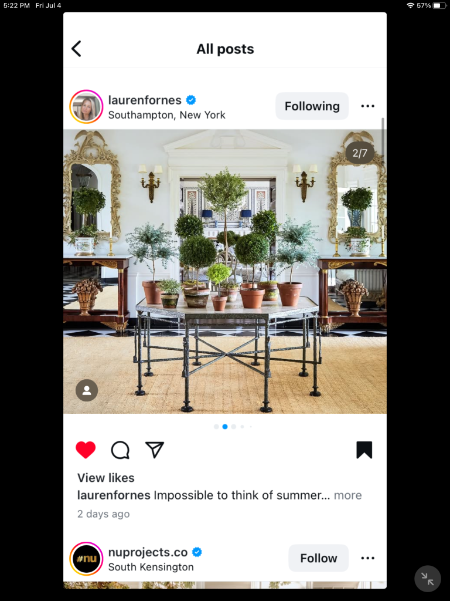Share the post with the paper plane icon
This screenshot has height=601, width=450.
pyautogui.click(x=154, y=450)
